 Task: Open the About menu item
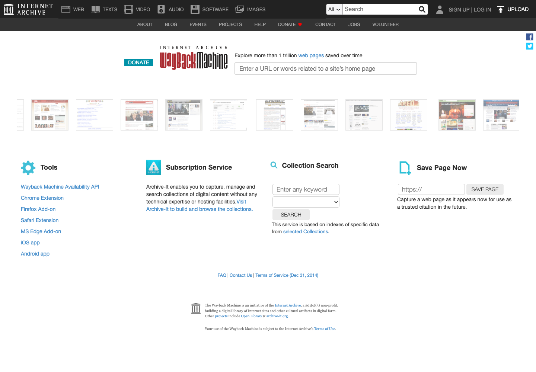coord(145,25)
